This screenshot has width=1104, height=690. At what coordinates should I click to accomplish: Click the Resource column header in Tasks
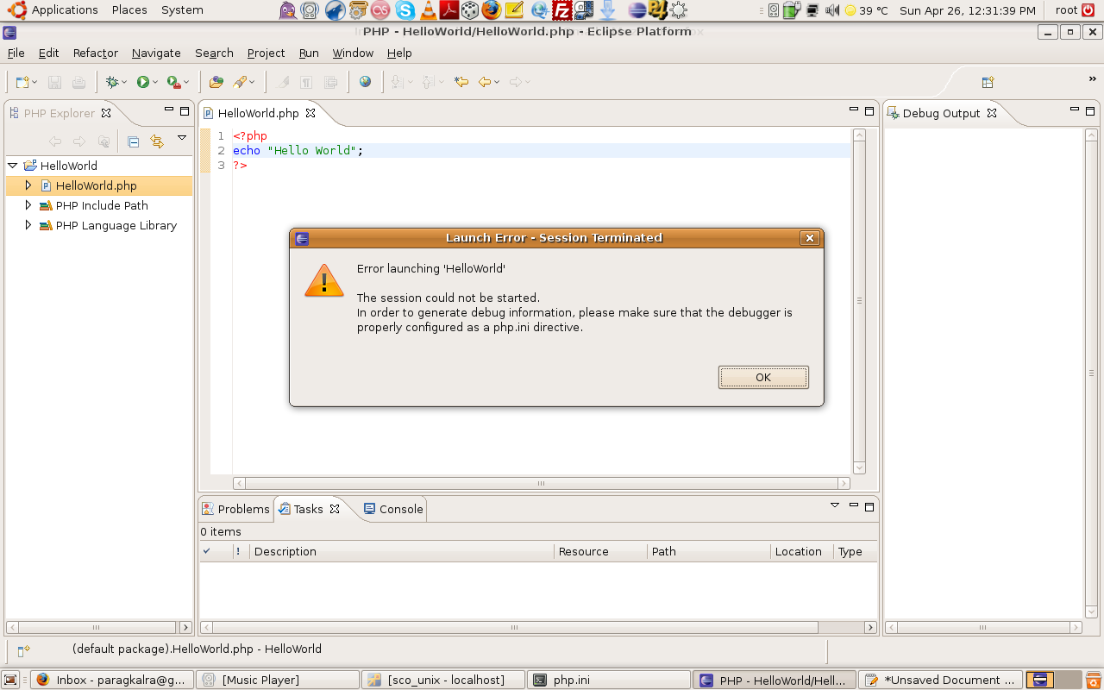pyautogui.click(x=600, y=551)
